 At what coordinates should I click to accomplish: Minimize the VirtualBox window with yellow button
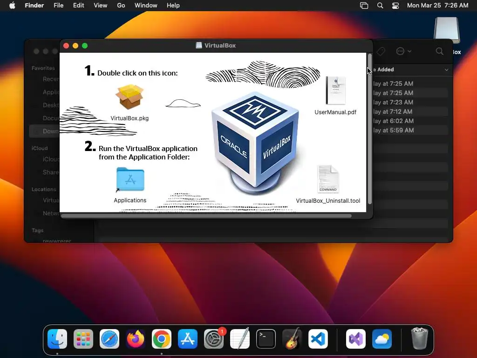pyautogui.click(x=75, y=46)
